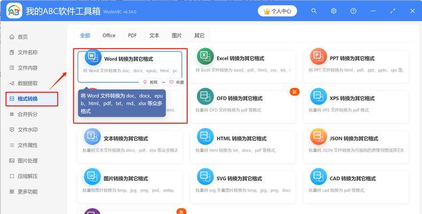The image size is (422, 214).
Task: Open 图片转换为其它格式 title
Action: (126, 179)
